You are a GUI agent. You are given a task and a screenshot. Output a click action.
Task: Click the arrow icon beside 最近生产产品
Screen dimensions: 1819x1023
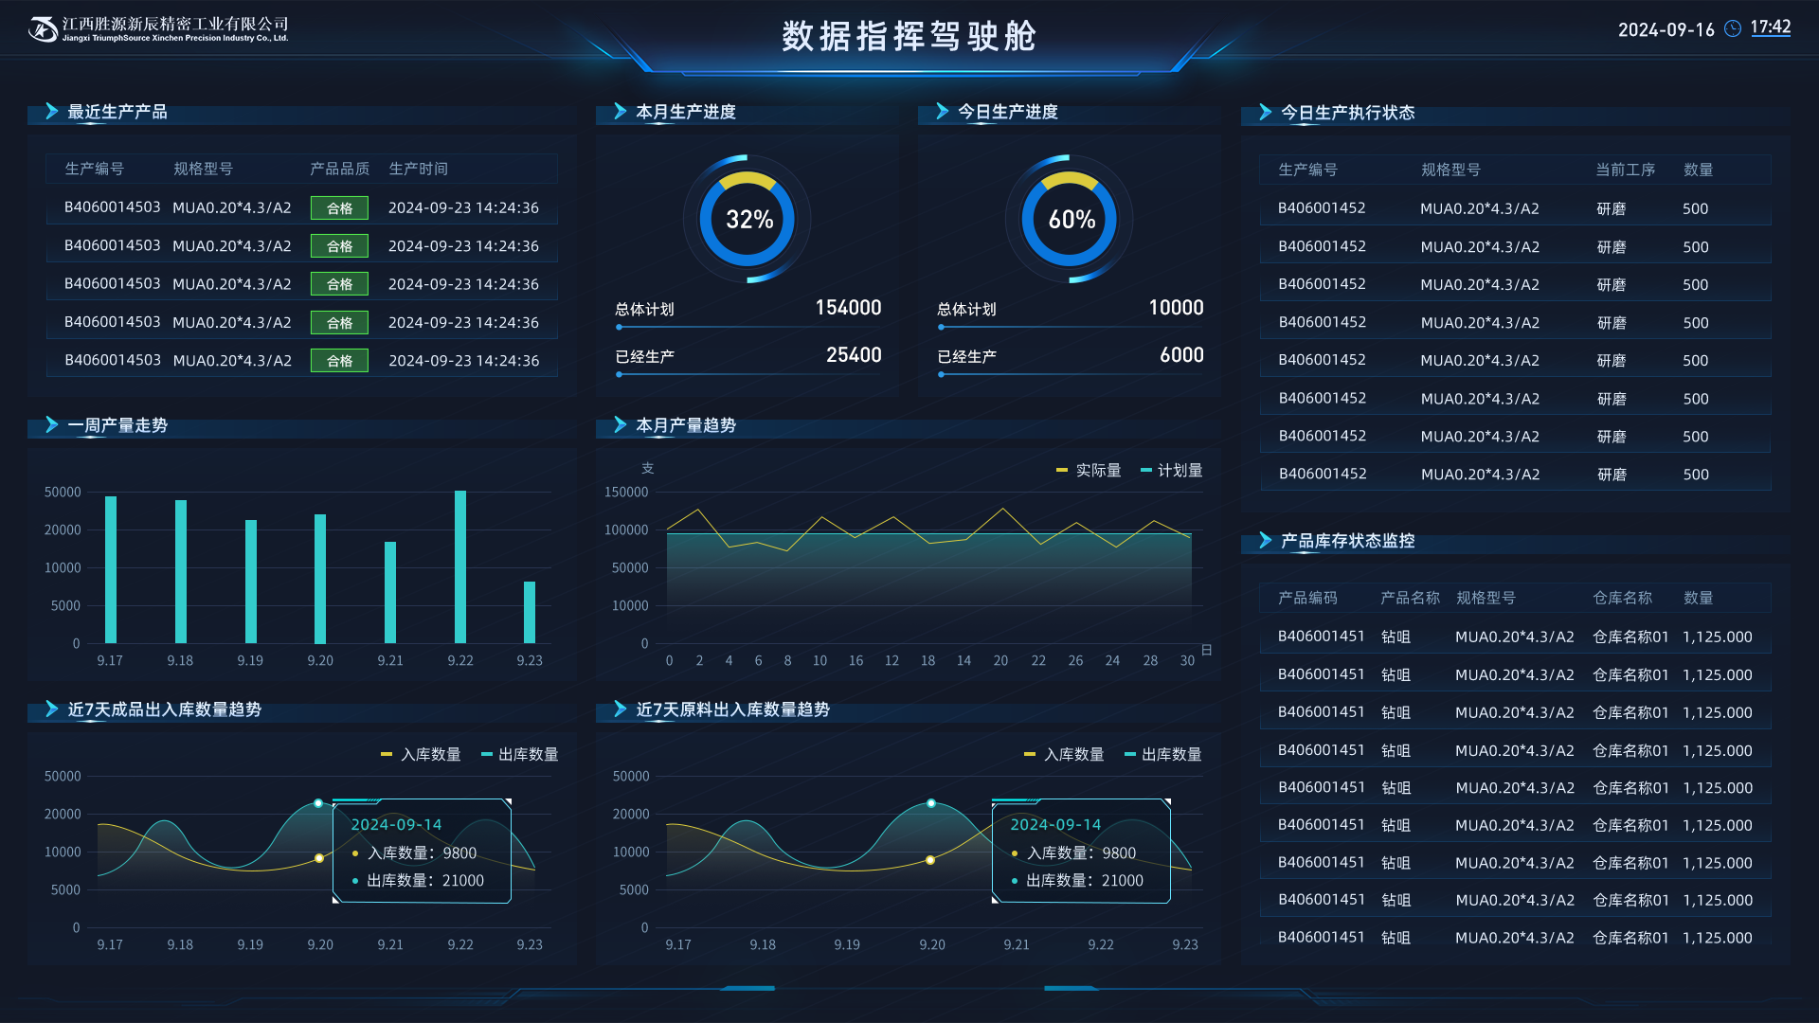[x=51, y=112]
